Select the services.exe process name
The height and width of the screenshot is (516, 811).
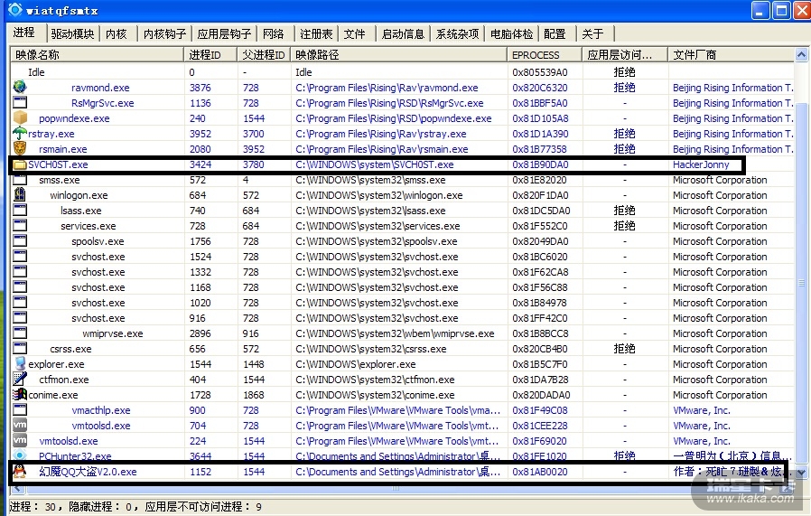pyautogui.click(x=89, y=226)
